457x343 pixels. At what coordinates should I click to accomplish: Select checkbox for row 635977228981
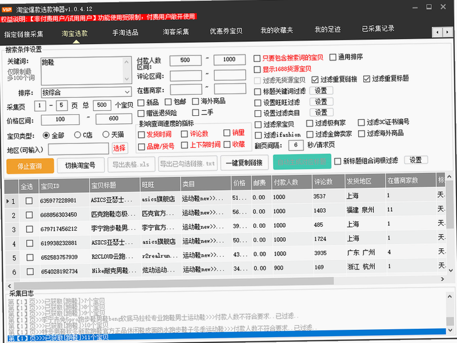(29, 201)
